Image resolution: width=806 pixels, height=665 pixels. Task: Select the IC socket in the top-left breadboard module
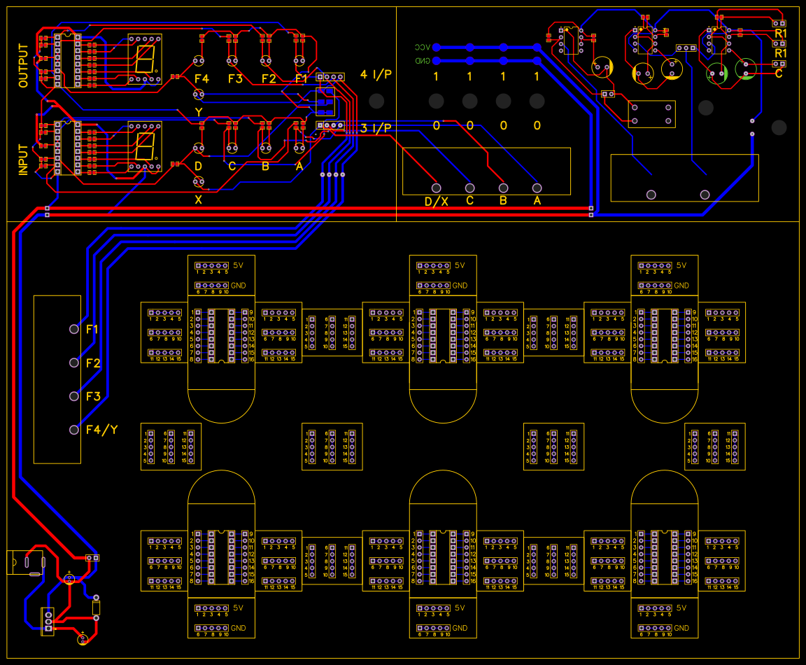(x=222, y=335)
